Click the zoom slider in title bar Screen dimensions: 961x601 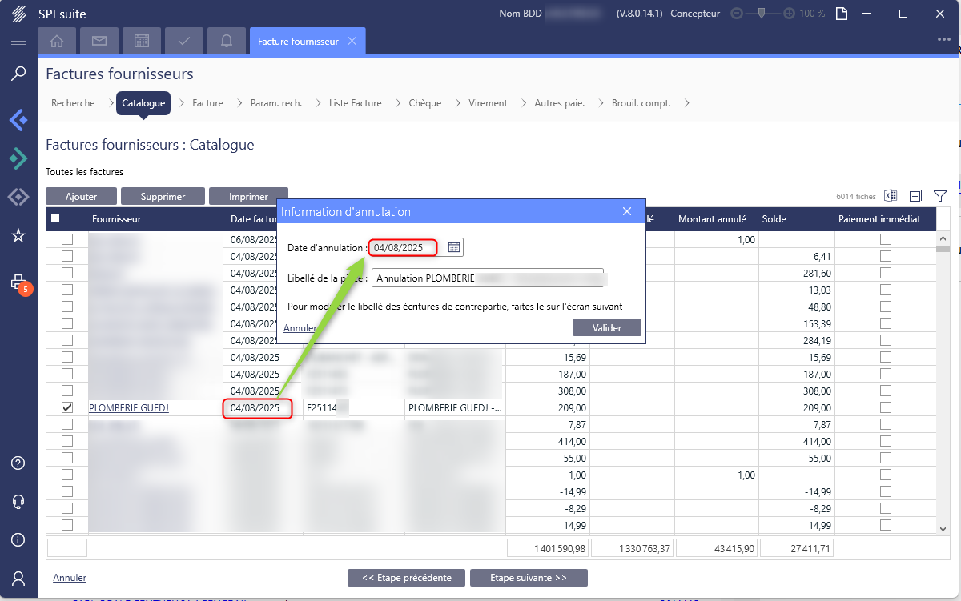pyautogui.click(x=762, y=14)
